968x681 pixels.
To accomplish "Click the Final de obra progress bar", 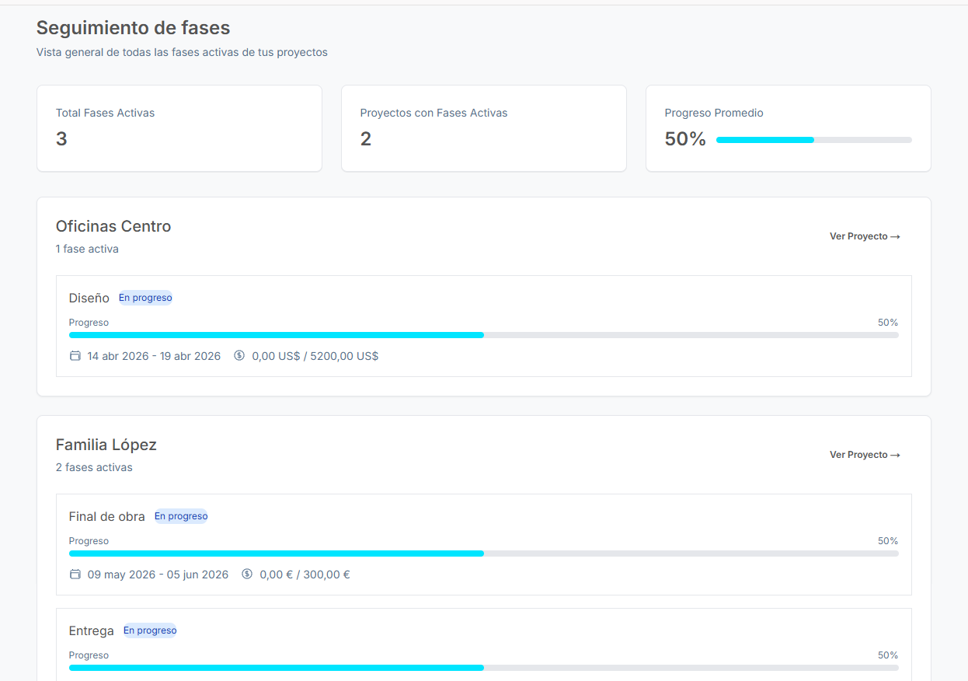I will point(484,554).
